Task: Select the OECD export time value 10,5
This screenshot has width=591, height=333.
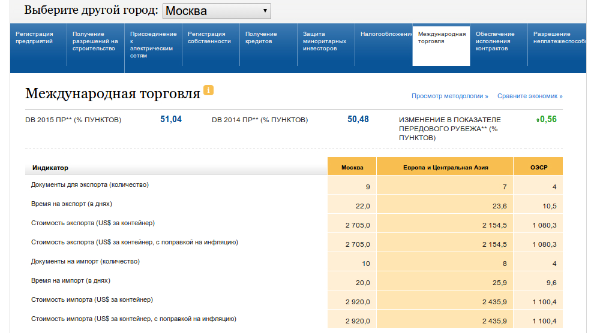Action: [550, 206]
